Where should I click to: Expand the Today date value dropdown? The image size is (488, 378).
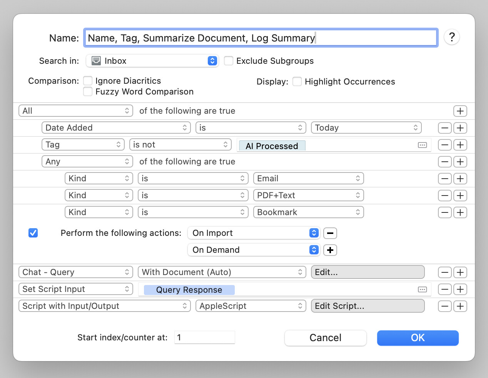366,128
